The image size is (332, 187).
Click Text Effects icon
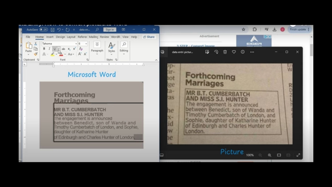point(44,54)
